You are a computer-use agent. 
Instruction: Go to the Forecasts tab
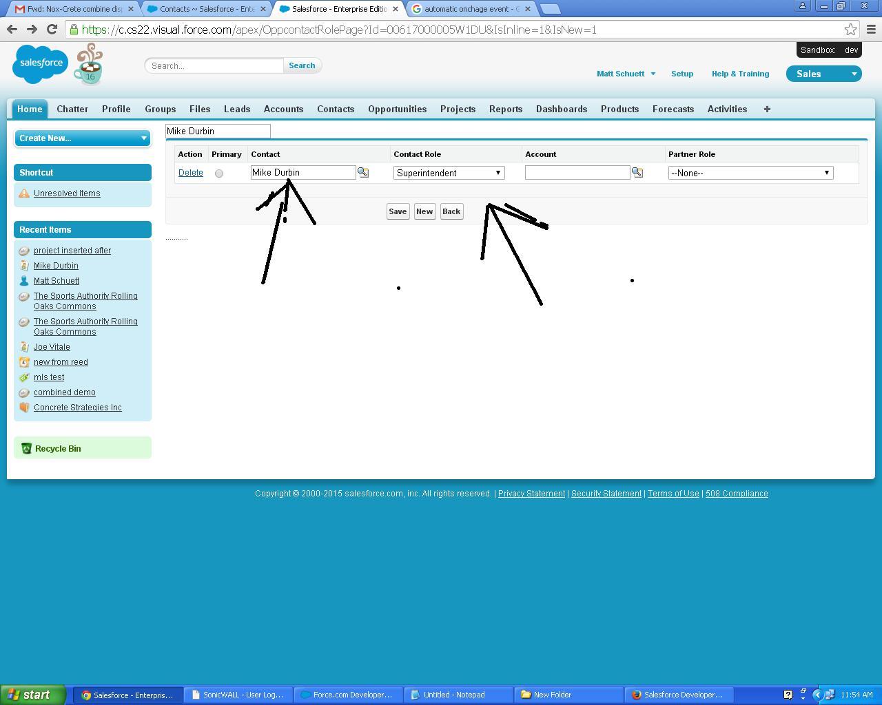(x=673, y=109)
